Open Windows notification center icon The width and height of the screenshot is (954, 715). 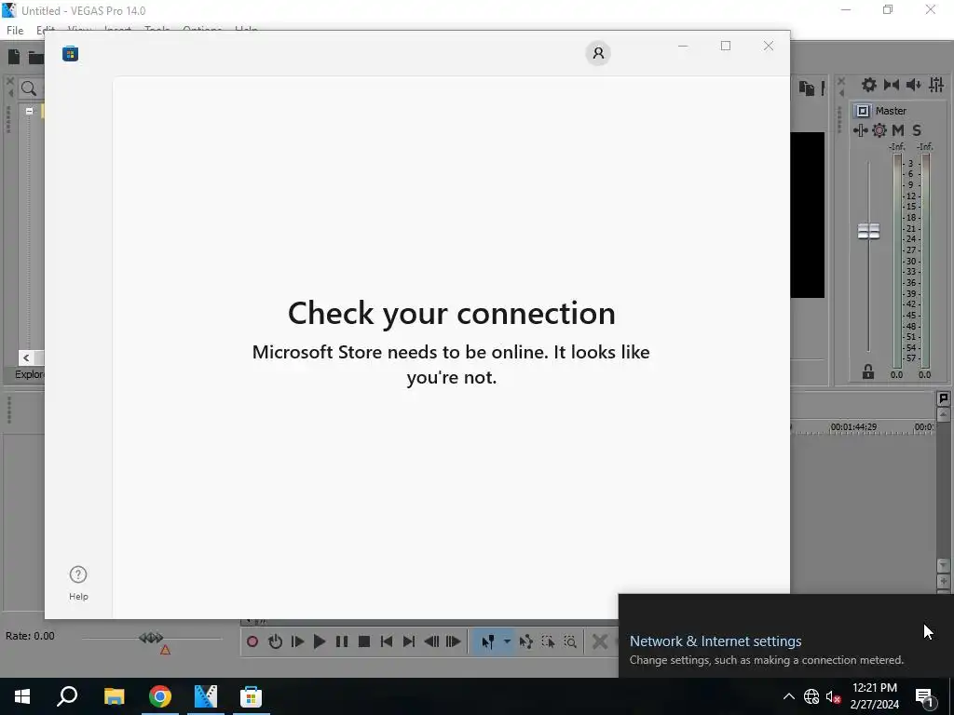tap(925, 697)
